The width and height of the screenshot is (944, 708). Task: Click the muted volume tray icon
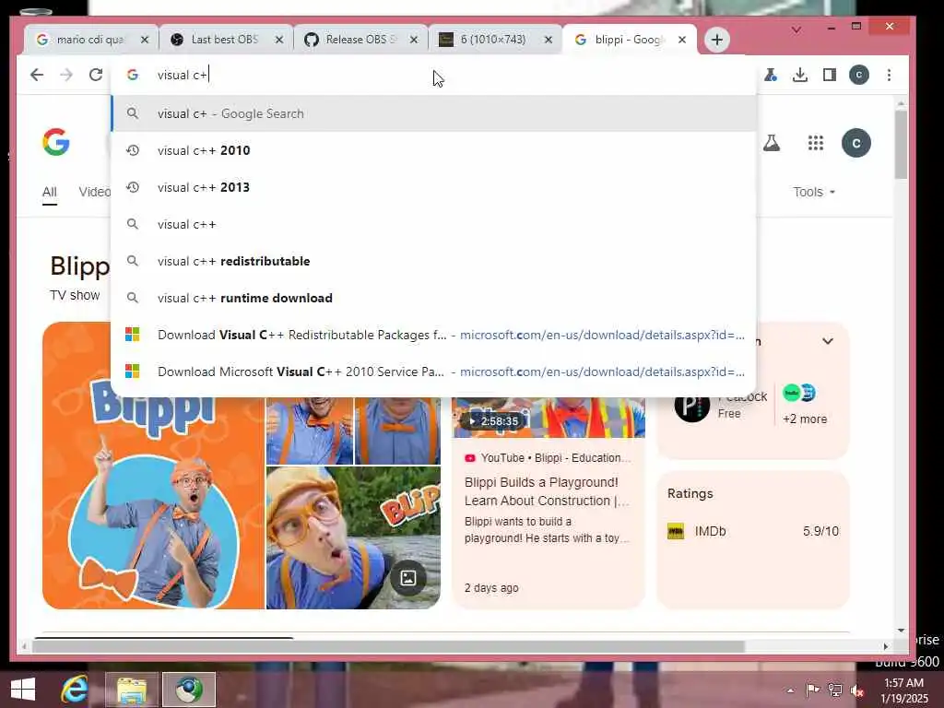(x=856, y=690)
